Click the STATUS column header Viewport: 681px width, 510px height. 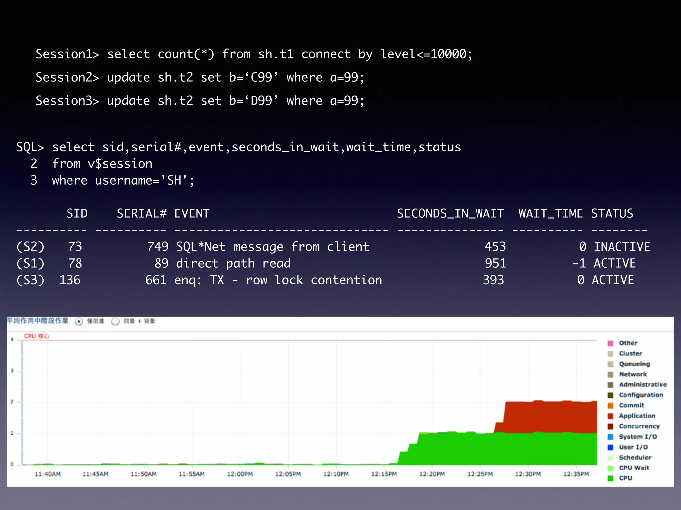[x=612, y=213]
